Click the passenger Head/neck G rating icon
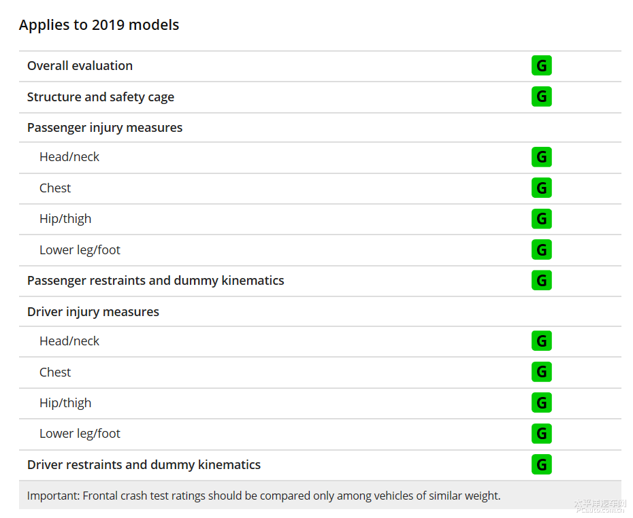 (x=541, y=157)
